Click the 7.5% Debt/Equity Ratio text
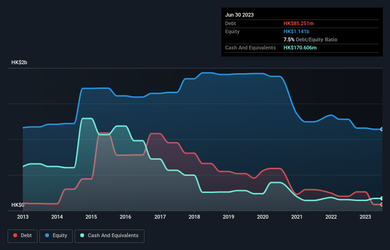 pos(310,39)
